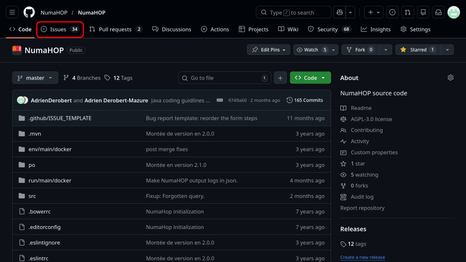Click Create a new release link
The image size is (466, 262).
click(363, 257)
